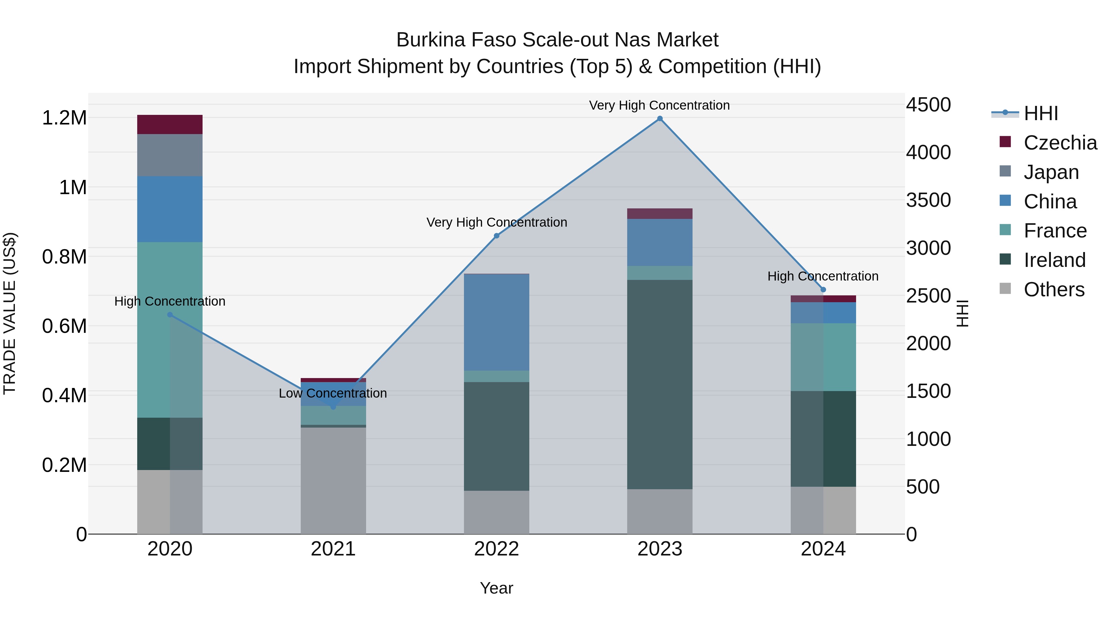
Task: Click the 2021 Others bar segment
Action: coord(333,481)
